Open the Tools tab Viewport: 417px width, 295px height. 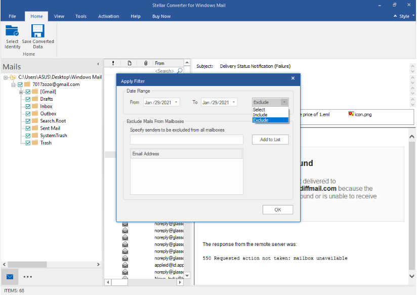pyautogui.click(x=81, y=16)
